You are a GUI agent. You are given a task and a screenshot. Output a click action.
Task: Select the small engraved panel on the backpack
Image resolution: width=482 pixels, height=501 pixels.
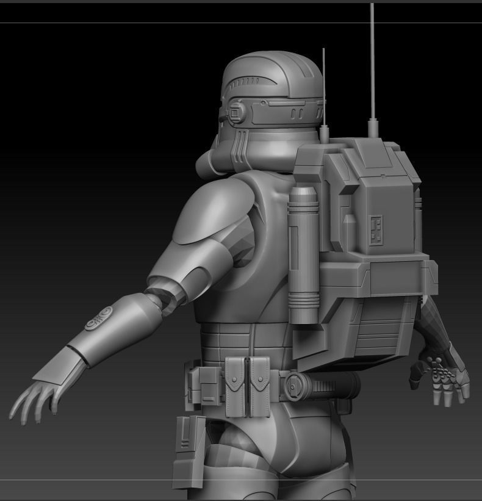coord(376,231)
